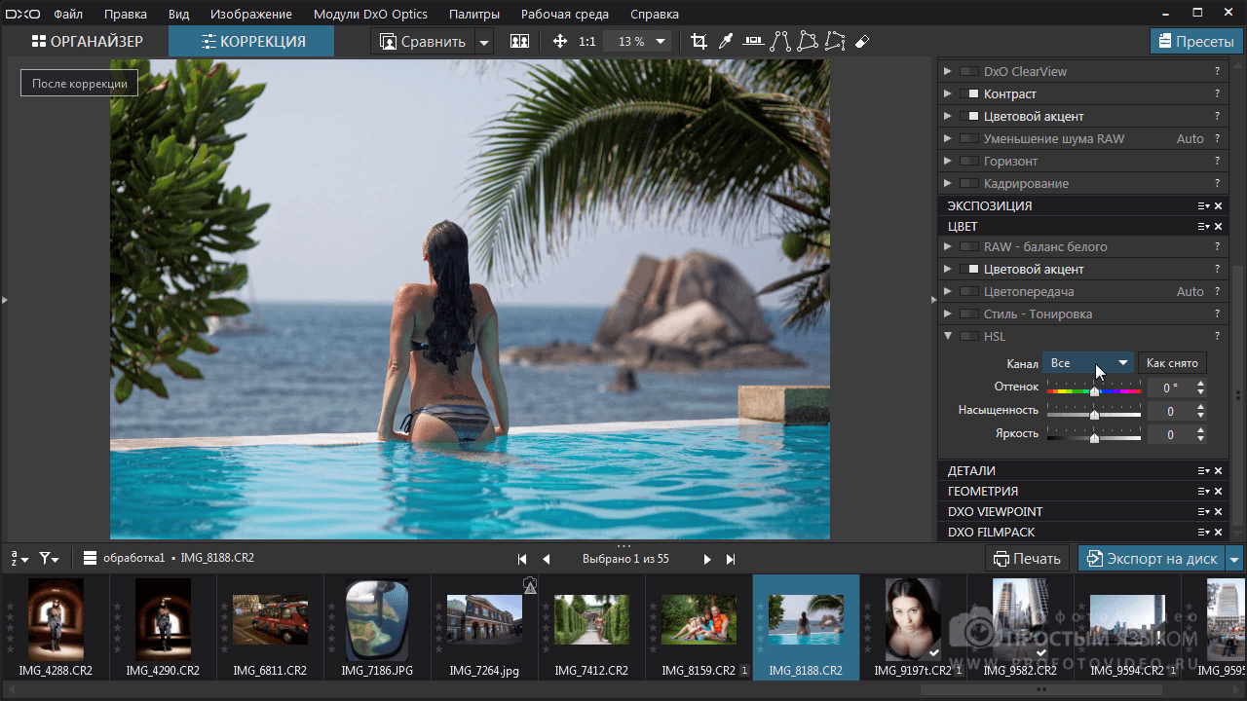Screen dimensions: 1247x701
Task: Enable the Стиль - Тонировка toggle
Action: 968,314
